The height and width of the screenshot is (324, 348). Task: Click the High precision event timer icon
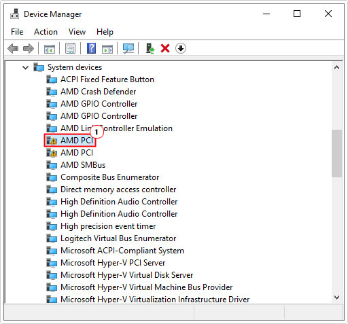[52, 226]
